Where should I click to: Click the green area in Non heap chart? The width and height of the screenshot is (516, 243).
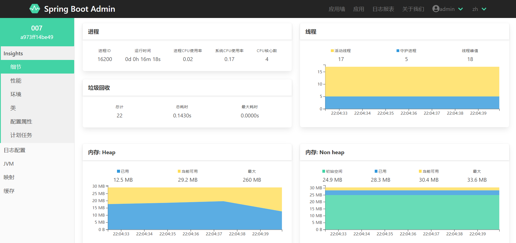412,212
